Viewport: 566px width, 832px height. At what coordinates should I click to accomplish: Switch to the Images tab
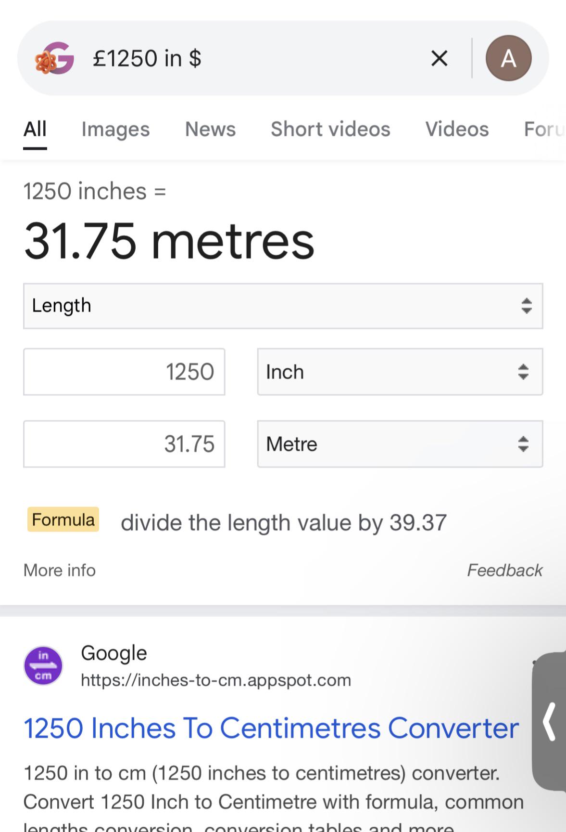pyautogui.click(x=115, y=129)
